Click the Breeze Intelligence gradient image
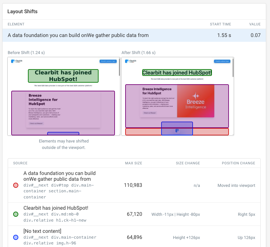The image size is (270, 247). pyautogui.click(x=196, y=101)
